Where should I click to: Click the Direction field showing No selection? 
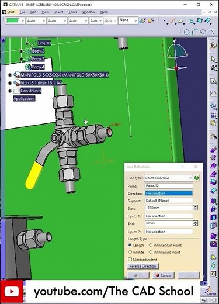tap(169, 193)
